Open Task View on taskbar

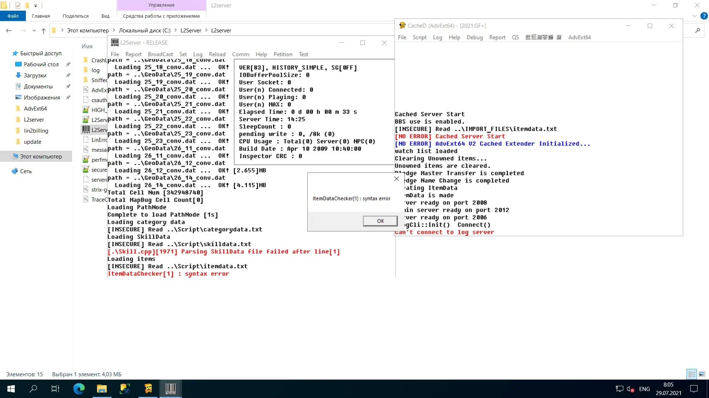click(x=55, y=389)
